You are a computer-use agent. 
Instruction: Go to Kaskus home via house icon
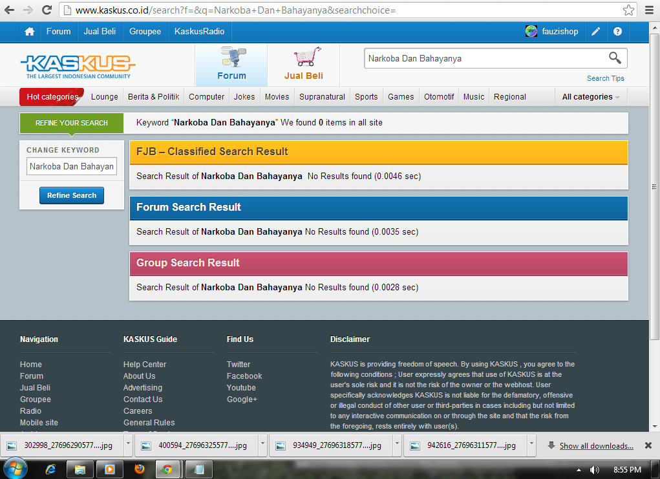[30, 32]
